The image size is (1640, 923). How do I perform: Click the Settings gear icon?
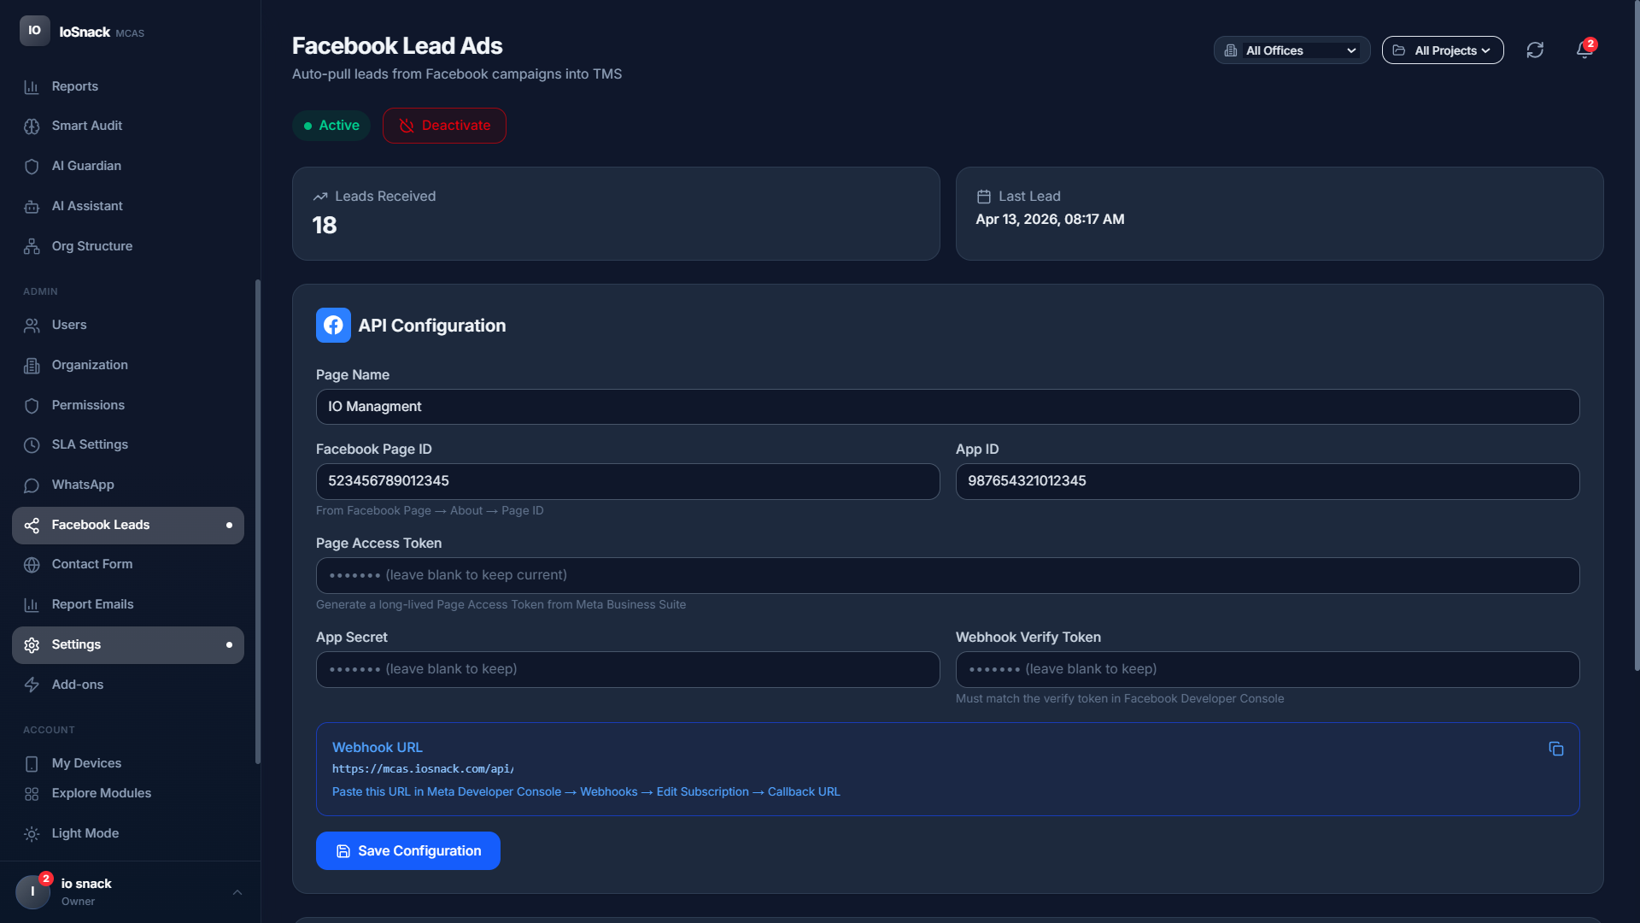(x=32, y=644)
